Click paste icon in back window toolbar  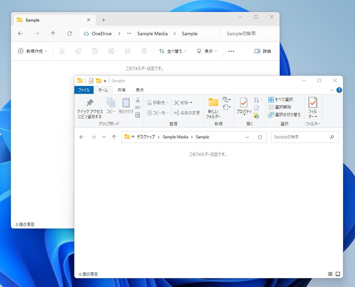coord(95,51)
